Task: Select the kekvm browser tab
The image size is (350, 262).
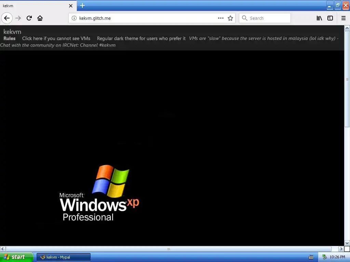Action: pyautogui.click(x=38, y=5)
